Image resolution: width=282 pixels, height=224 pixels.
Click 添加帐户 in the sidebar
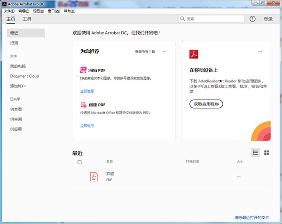18,86
